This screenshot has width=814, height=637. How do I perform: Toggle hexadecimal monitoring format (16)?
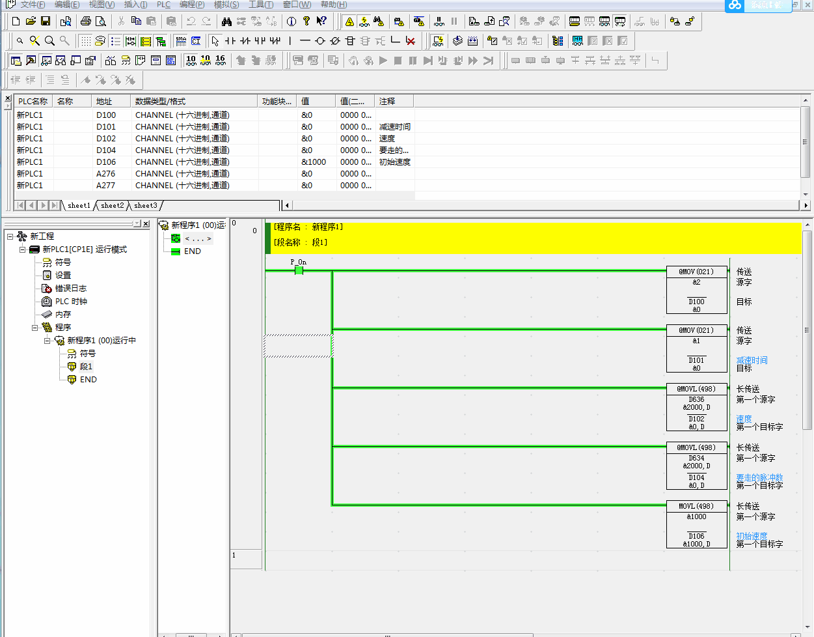coord(221,61)
